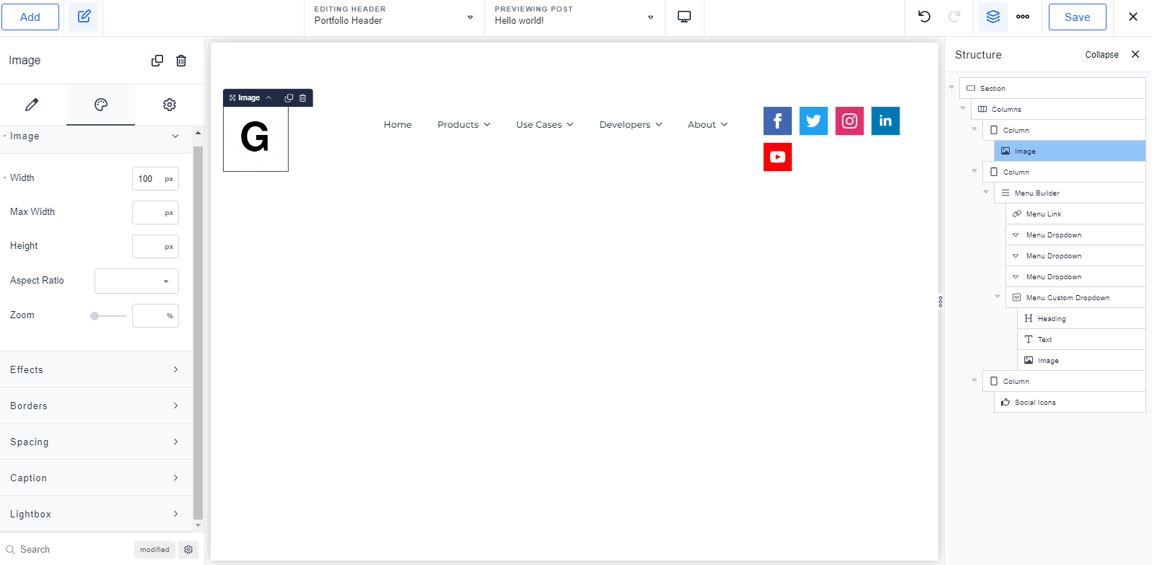Screen dimensions: 1152x565
Task: Delete element using trash icon in Image panel
Action: point(181,61)
